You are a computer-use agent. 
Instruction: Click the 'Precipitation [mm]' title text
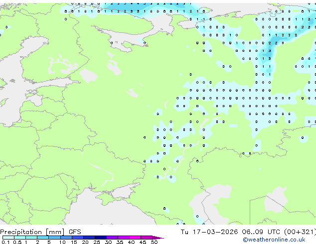click(32, 232)
